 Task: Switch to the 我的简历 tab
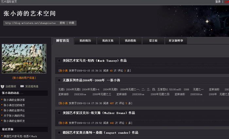pyautogui.click(x=85, y=41)
